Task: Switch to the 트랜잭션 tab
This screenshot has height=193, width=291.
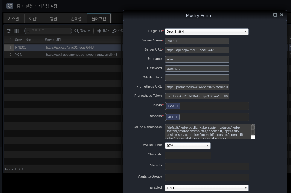Action: 74,18
